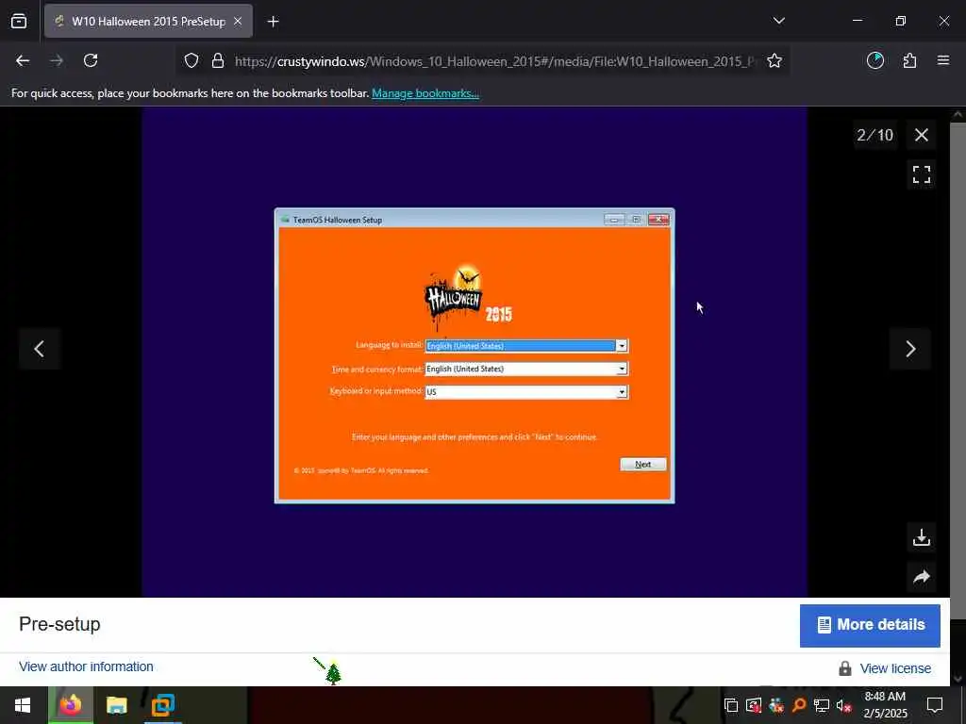Restore down the Firefox window
Viewport: 966px width, 724px height.
point(901,21)
